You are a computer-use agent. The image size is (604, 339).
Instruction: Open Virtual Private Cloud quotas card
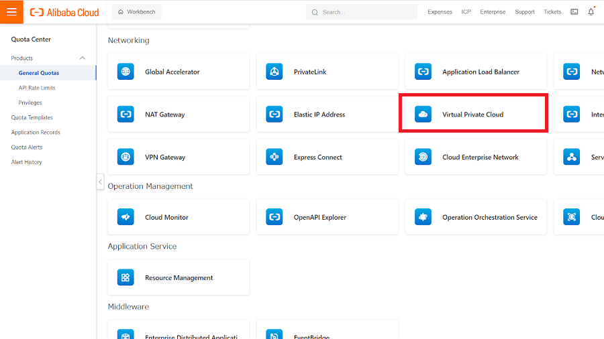pos(473,115)
